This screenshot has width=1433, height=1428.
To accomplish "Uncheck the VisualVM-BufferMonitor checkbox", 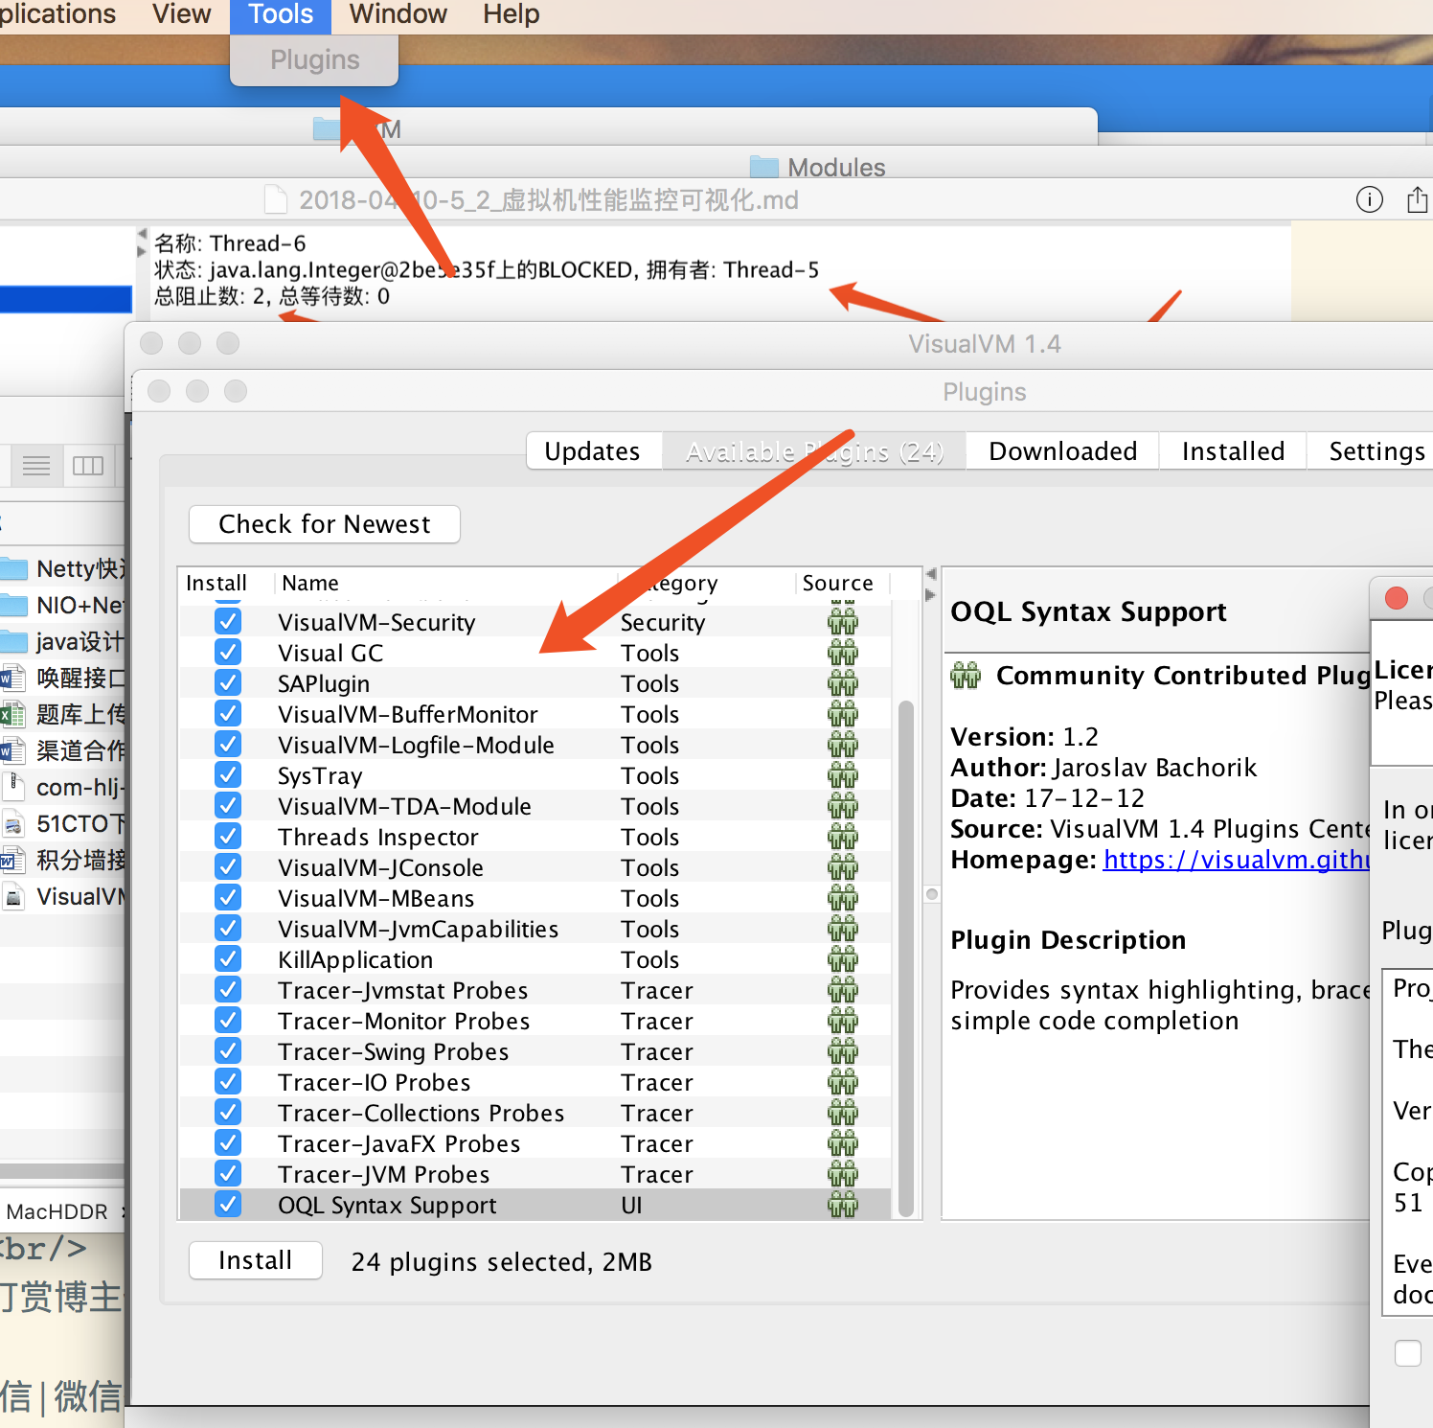I will click(228, 714).
